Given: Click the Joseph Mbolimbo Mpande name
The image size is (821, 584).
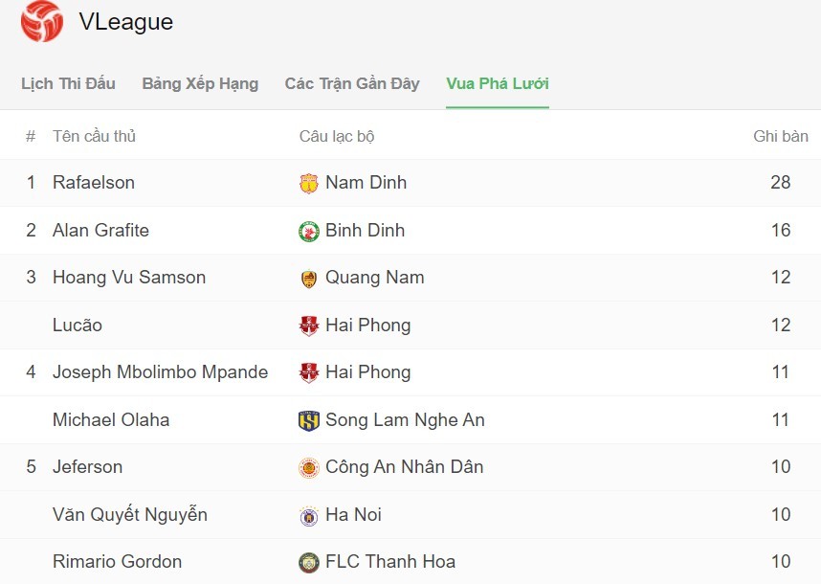Looking at the screenshot, I should tap(160, 372).
